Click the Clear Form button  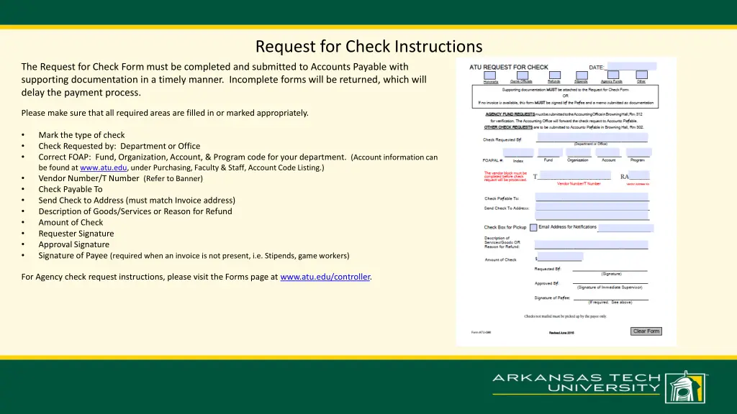pos(646,331)
